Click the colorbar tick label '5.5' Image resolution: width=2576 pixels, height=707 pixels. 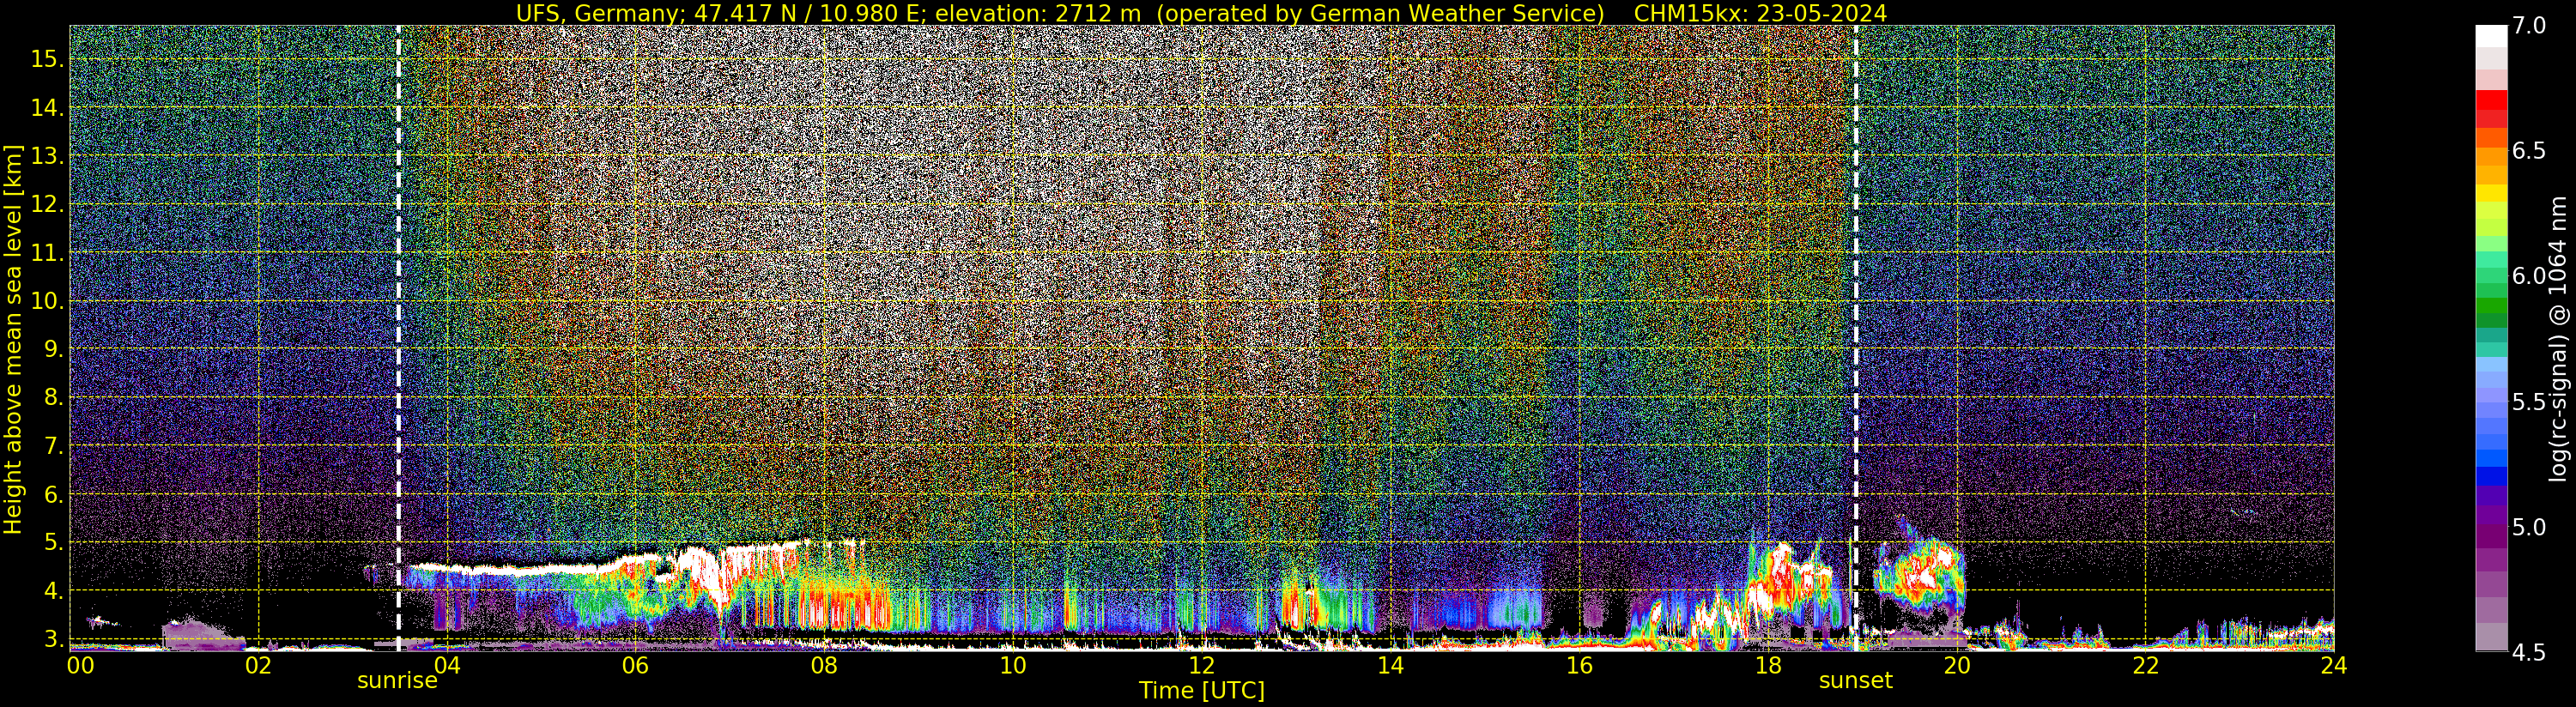pos(2530,402)
